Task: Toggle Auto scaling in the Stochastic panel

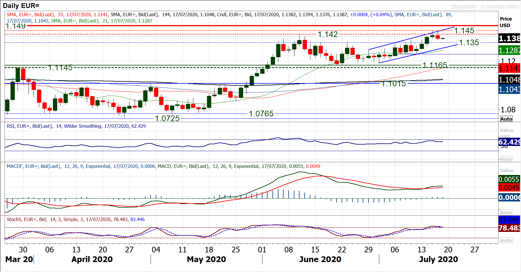Action: (506, 240)
